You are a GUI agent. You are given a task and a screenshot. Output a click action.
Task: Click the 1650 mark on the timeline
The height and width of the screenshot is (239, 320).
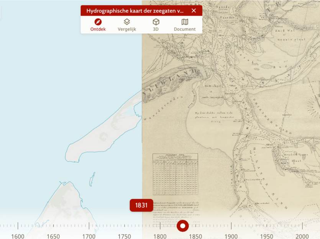tap(54, 236)
